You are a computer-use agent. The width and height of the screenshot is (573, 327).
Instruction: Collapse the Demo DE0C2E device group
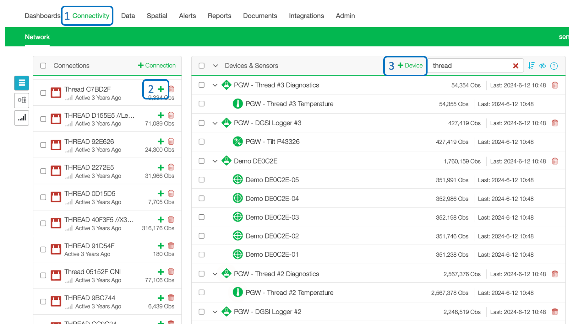[x=215, y=161]
